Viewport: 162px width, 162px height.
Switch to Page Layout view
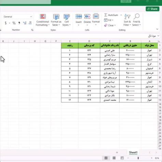(x=114, y=158)
